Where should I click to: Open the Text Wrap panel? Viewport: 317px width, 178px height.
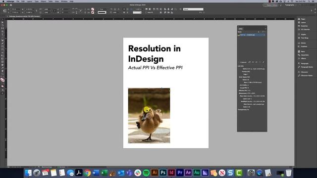(305, 38)
